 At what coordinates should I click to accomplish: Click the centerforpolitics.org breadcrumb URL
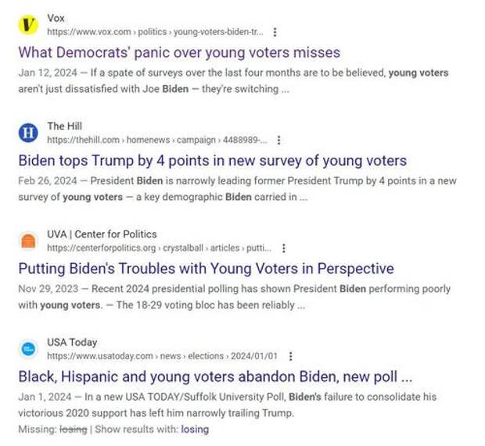[x=159, y=248]
